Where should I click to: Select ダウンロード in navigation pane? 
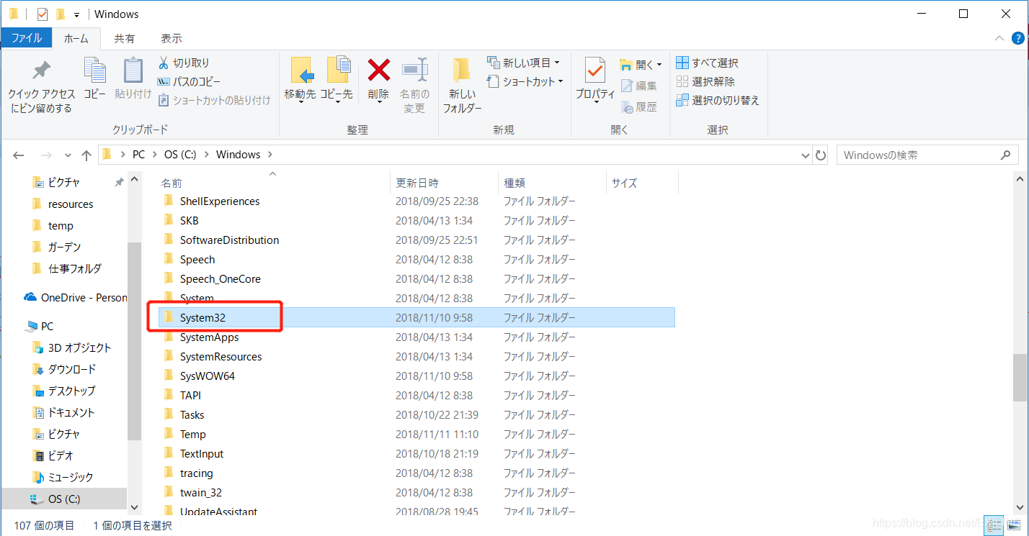coord(64,369)
